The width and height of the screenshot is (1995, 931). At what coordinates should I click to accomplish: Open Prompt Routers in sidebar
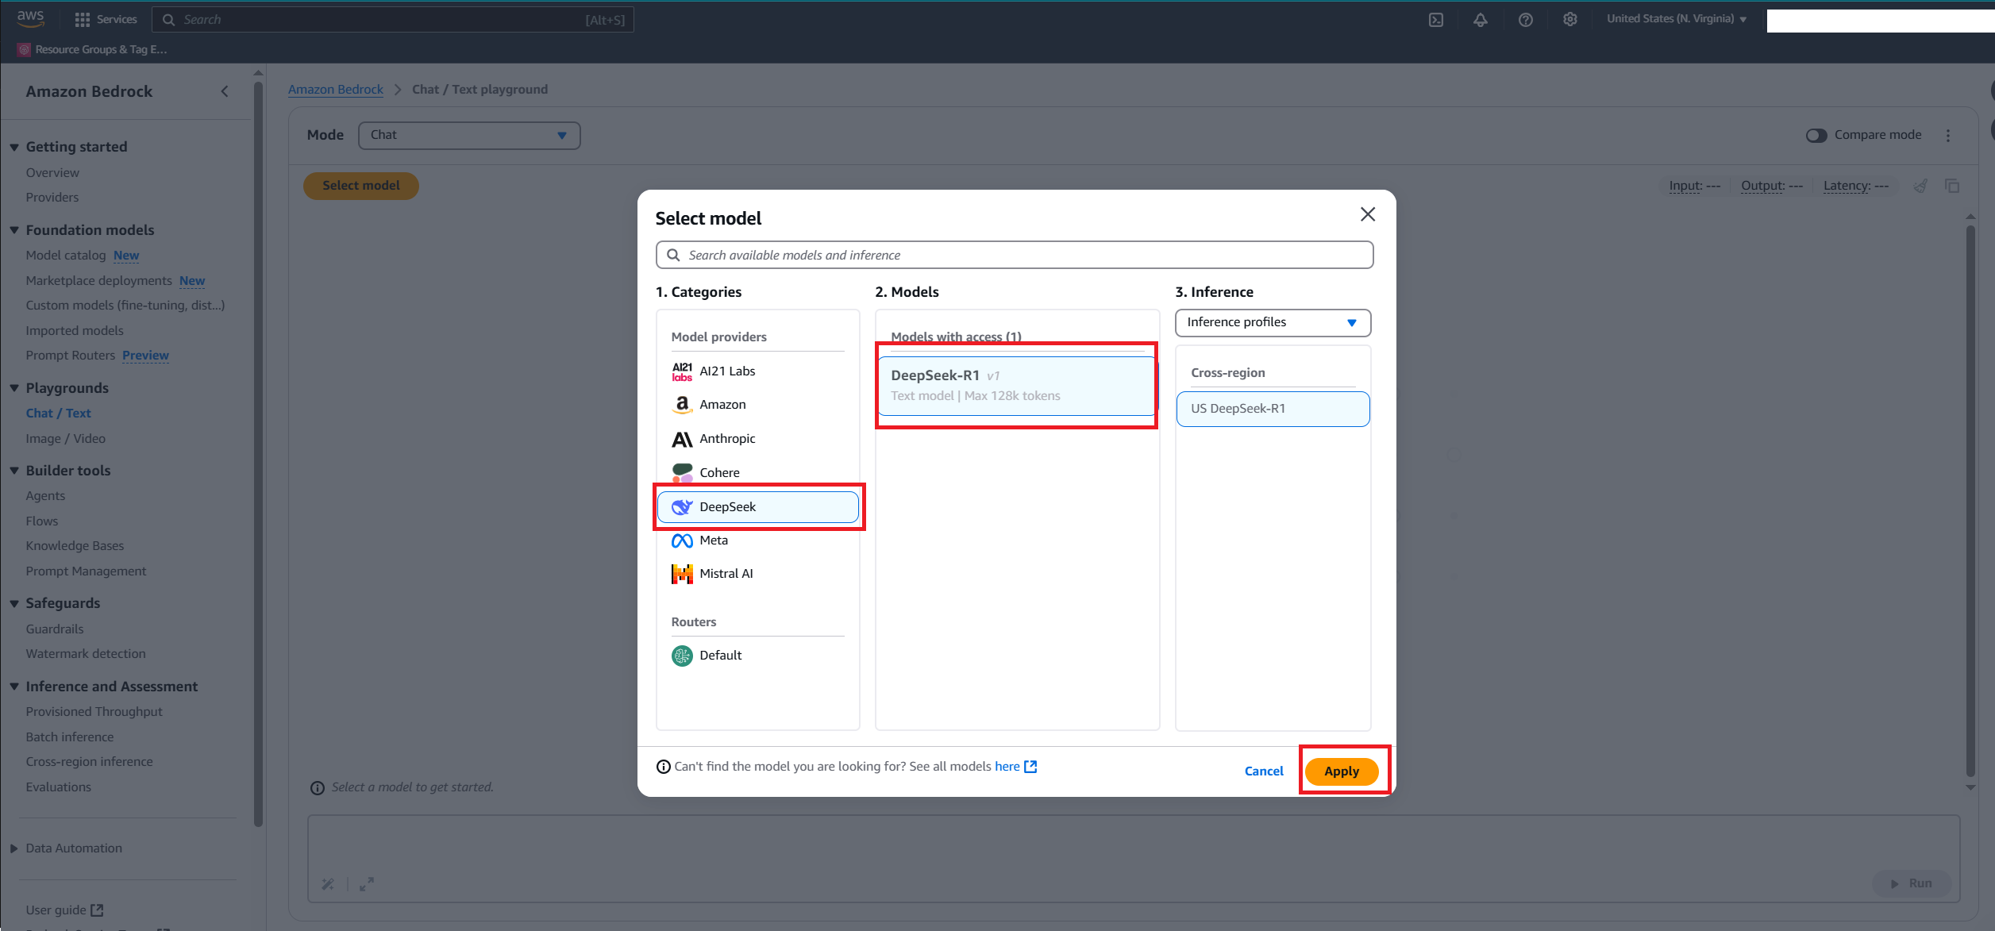[70, 356]
